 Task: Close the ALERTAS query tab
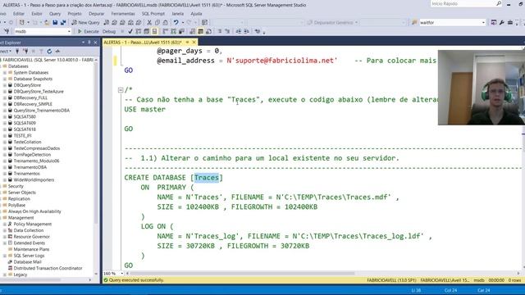pyautogui.click(x=194, y=42)
